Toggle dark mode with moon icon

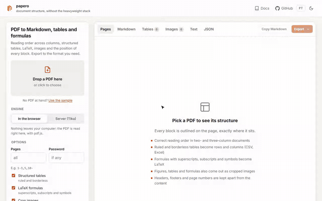pos(311,8)
